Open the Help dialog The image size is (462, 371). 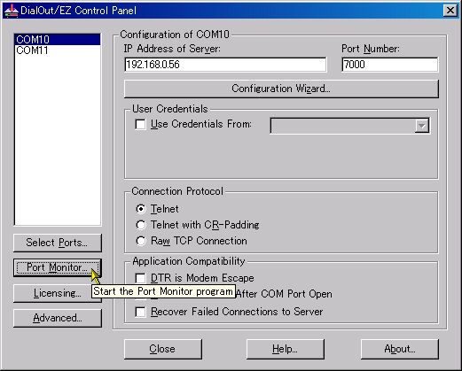point(286,349)
